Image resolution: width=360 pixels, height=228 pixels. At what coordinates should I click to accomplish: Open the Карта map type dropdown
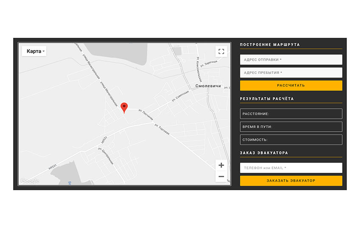coord(34,51)
